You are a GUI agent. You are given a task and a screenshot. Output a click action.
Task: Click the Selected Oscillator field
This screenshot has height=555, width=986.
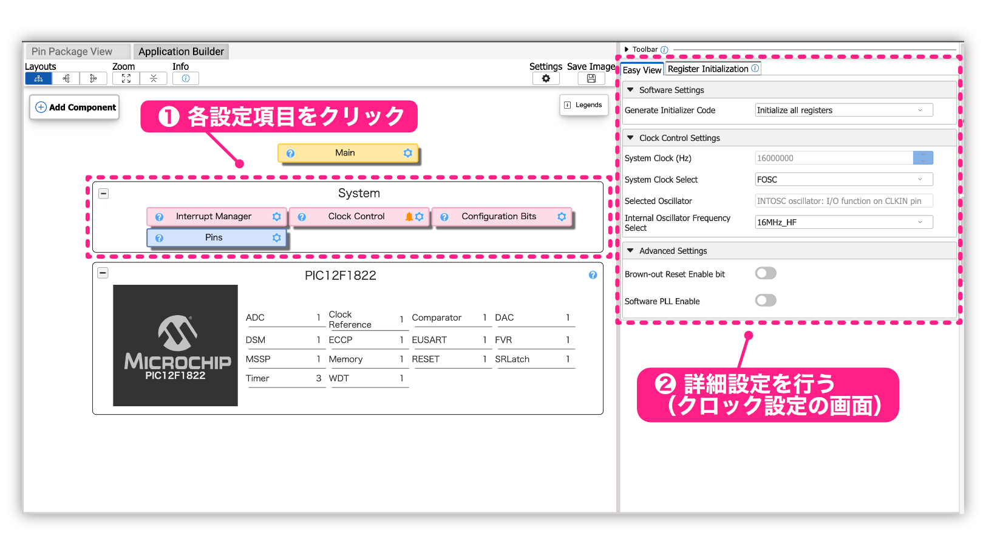[844, 201]
